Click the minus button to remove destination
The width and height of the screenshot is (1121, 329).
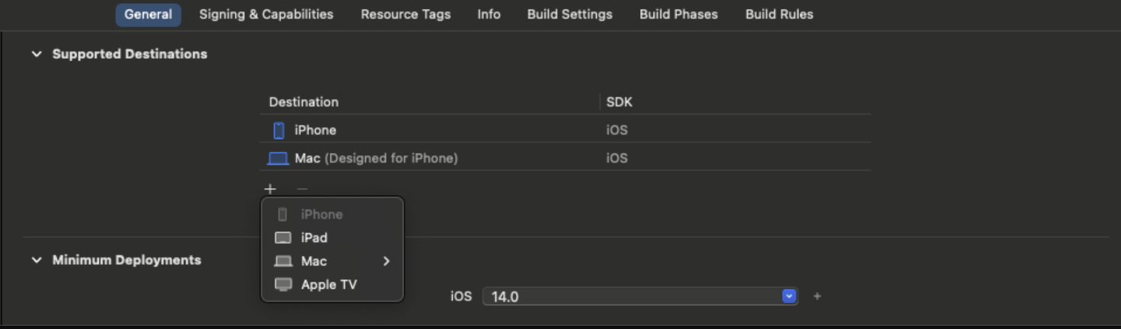coord(302,189)
